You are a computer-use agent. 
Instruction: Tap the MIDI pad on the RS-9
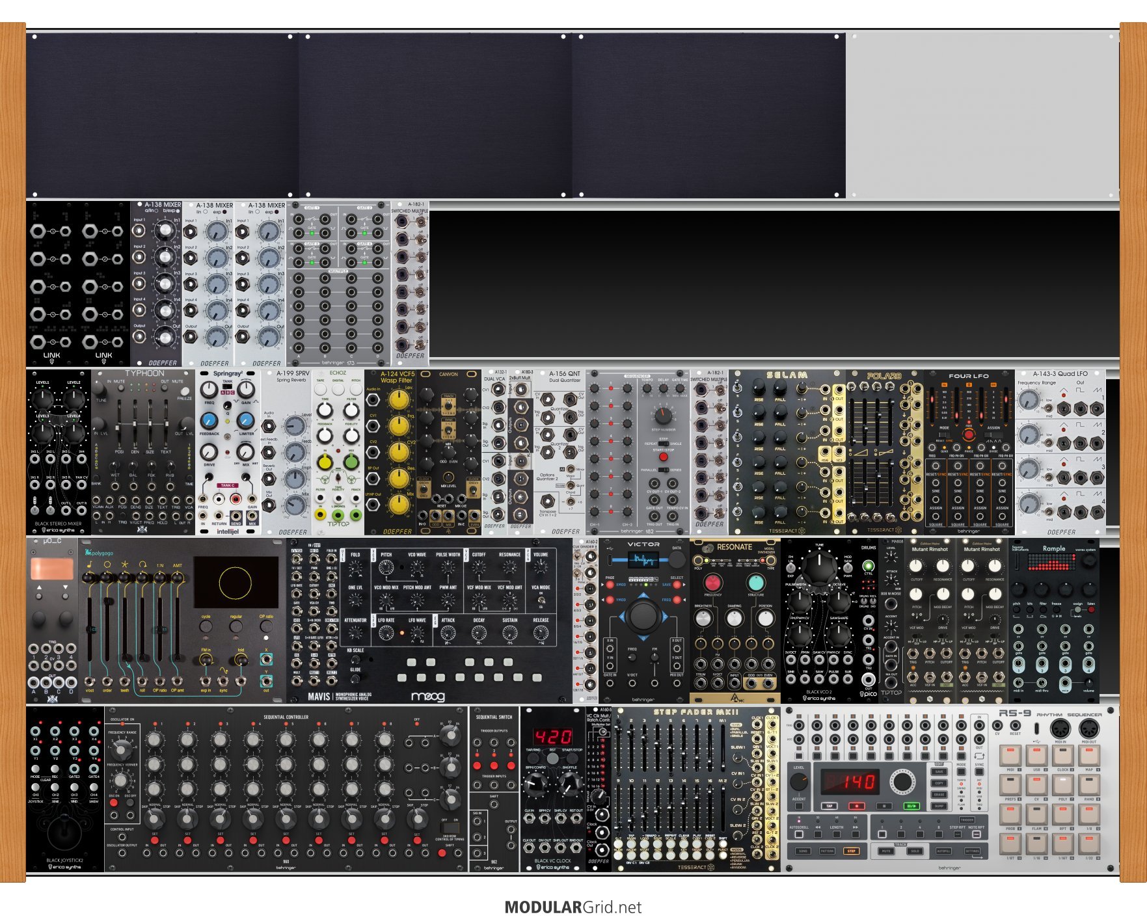click(x=1010, y=756)
